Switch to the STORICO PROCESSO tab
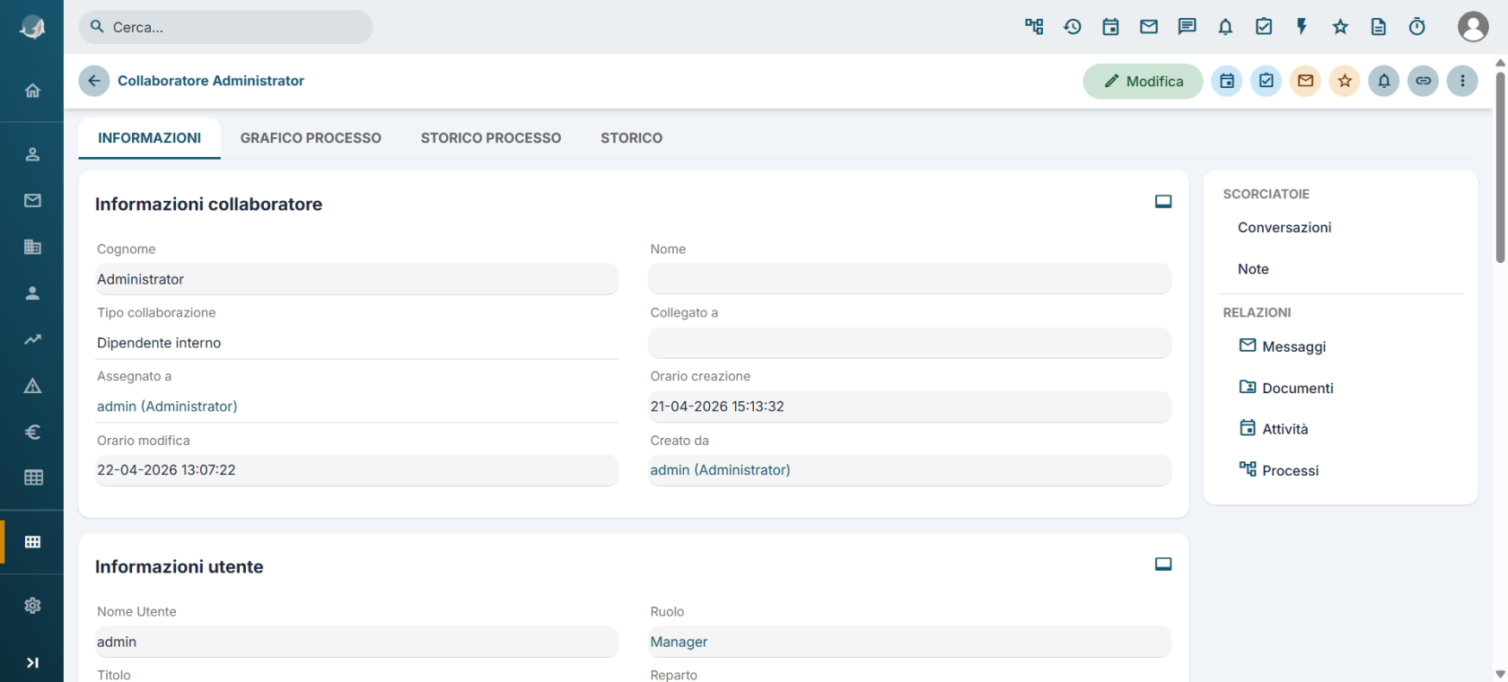The width and height of the screenshot is (1508, 682). pyautogui.click(x=491, y=138)
